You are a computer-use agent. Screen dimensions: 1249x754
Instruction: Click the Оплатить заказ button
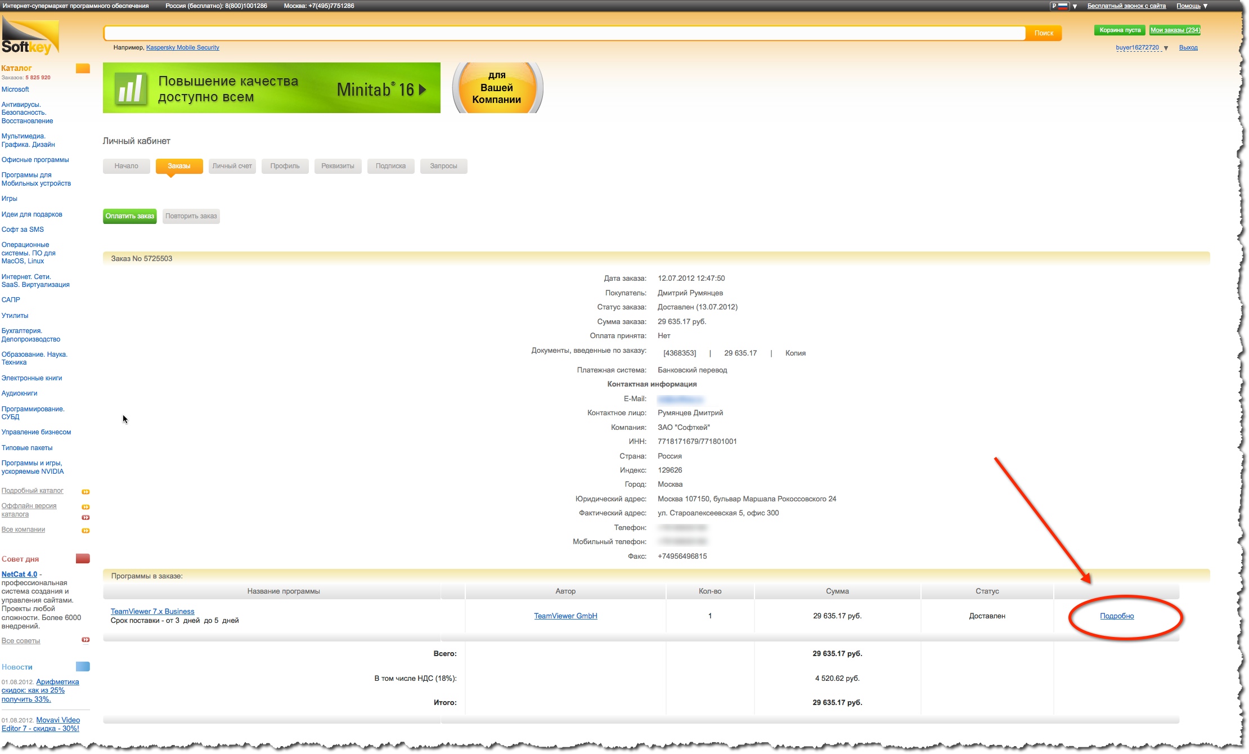[129, 216]
